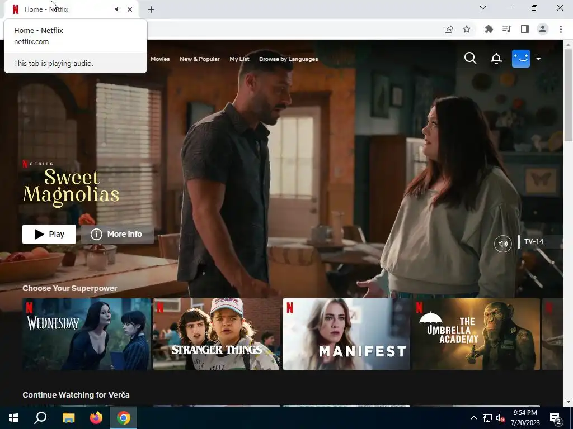
Task: Click the page vertical scrollbar thumb
Action: click(568, 94)
